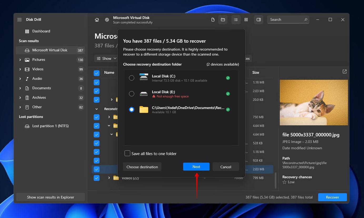Expand the Documents category in sidebar
The height and width of the screenshot is (218, 364).
(20, 88)
